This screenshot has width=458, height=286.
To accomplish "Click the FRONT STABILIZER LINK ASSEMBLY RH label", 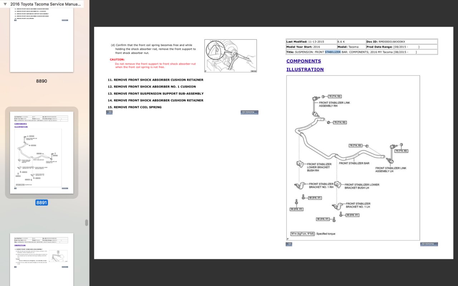I will point(335,104).
